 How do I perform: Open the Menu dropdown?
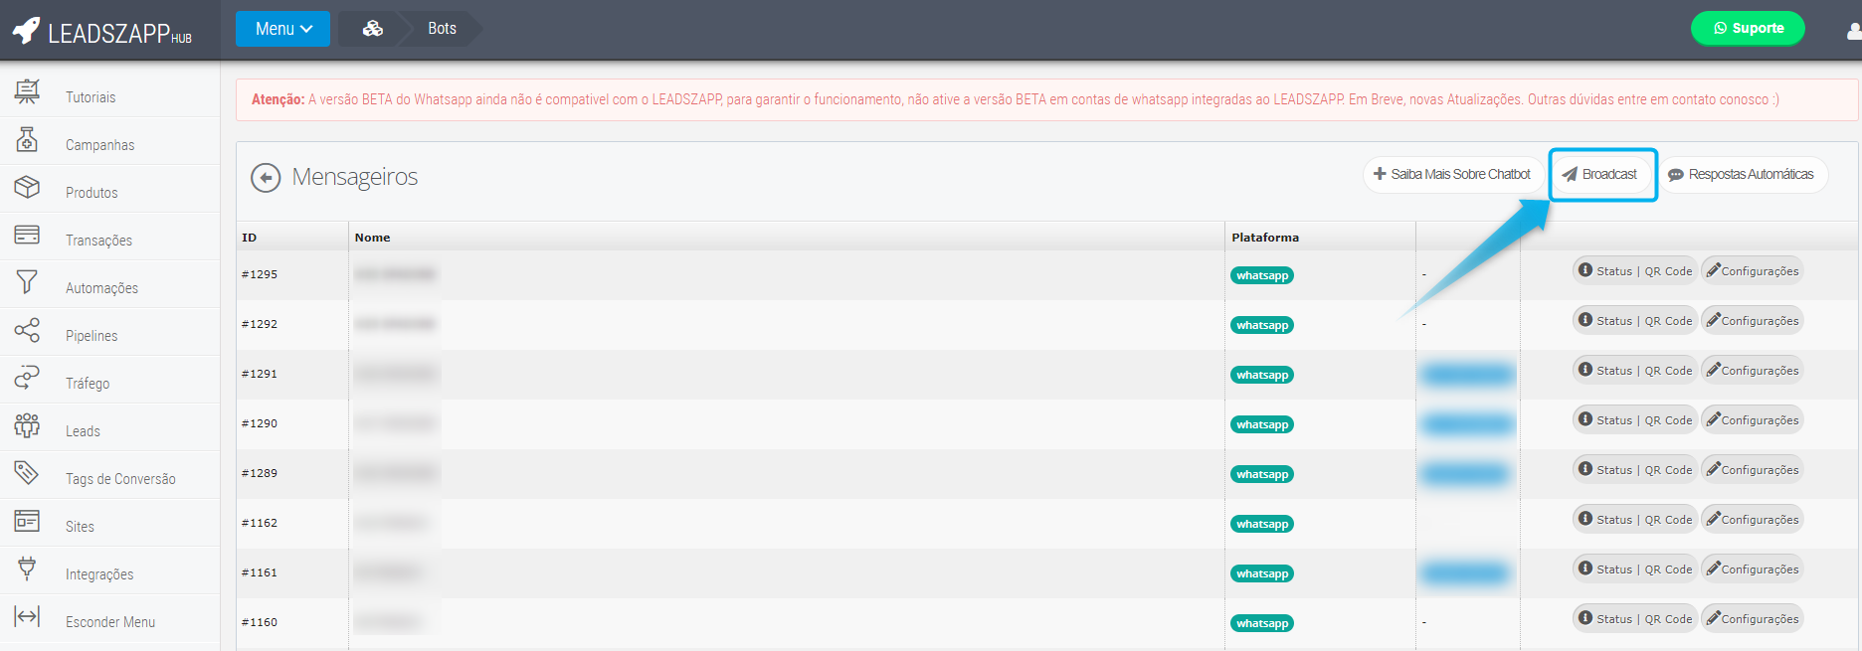pos(282,29)
